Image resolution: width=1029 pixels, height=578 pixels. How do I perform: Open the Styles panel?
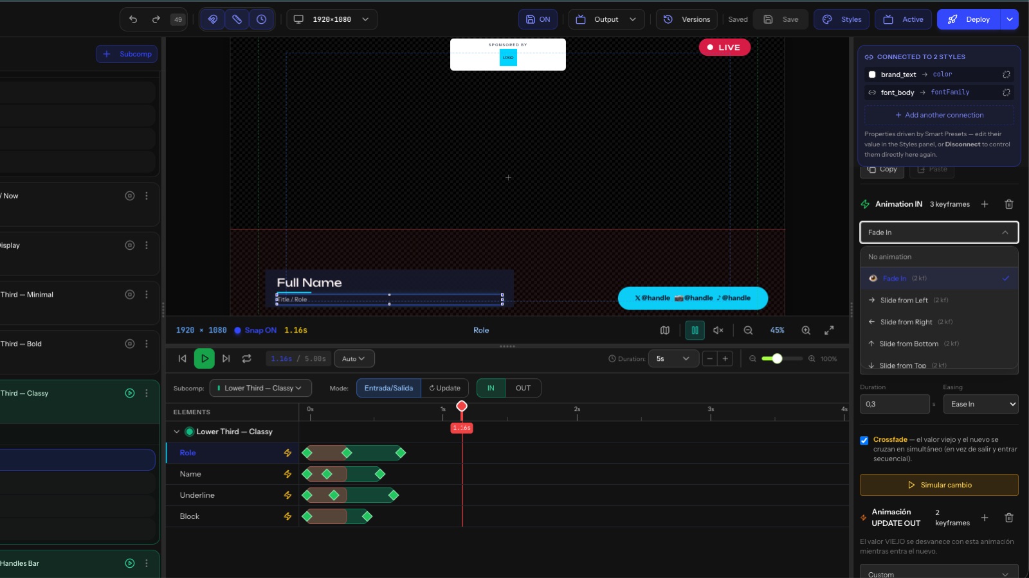(x=842, y=19)
